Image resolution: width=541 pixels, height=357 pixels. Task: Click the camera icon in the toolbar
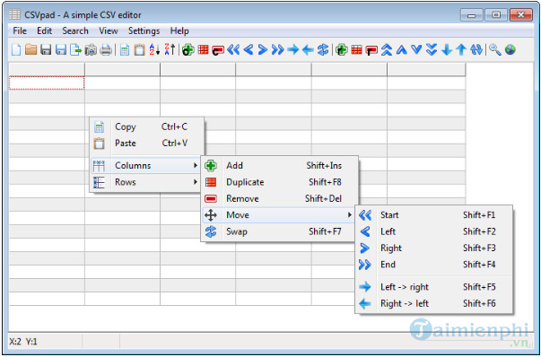click(x=91, y=49)
